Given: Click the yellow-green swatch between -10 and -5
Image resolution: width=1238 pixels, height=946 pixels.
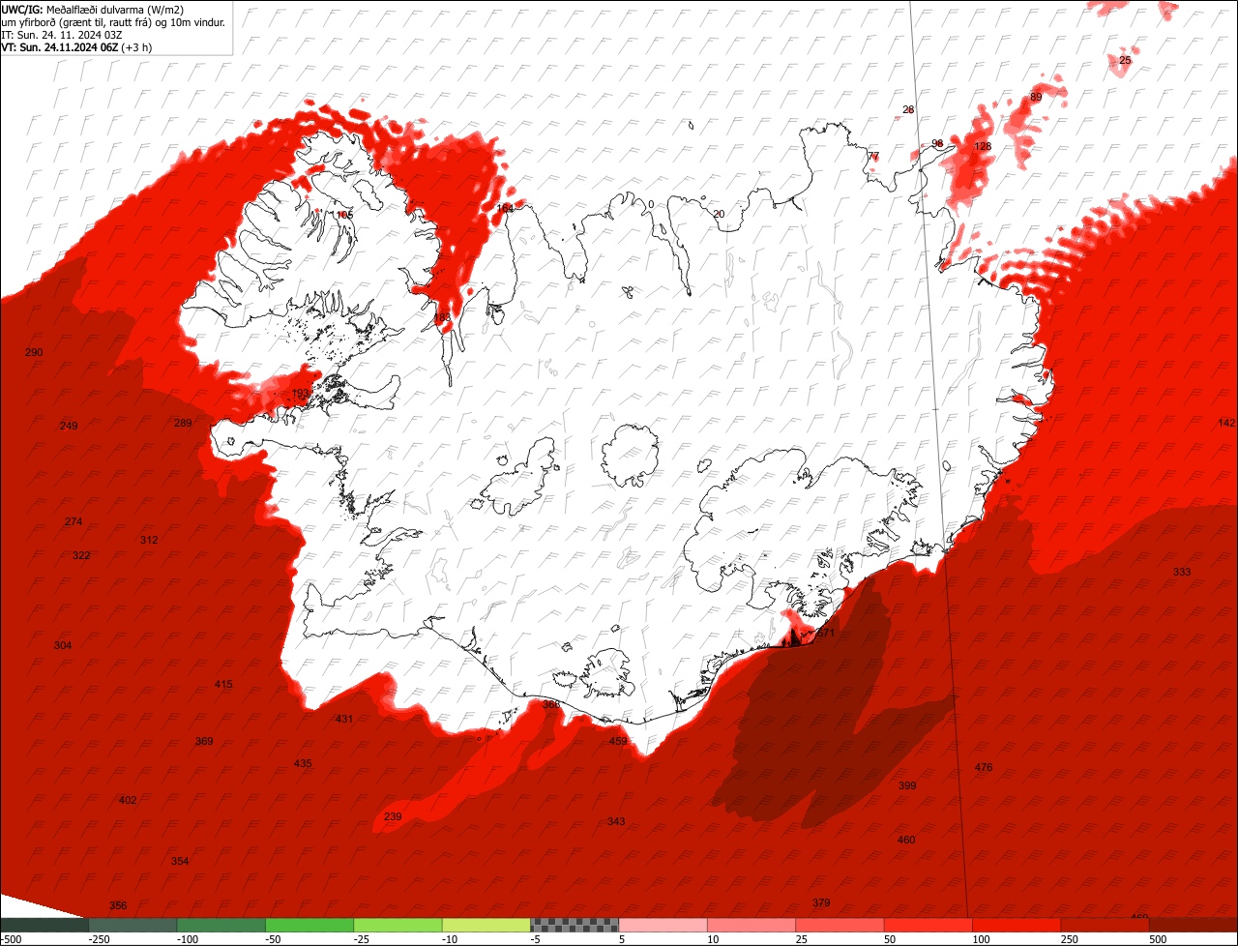Looking at the screenshot, I should click(x=486, y=924).
